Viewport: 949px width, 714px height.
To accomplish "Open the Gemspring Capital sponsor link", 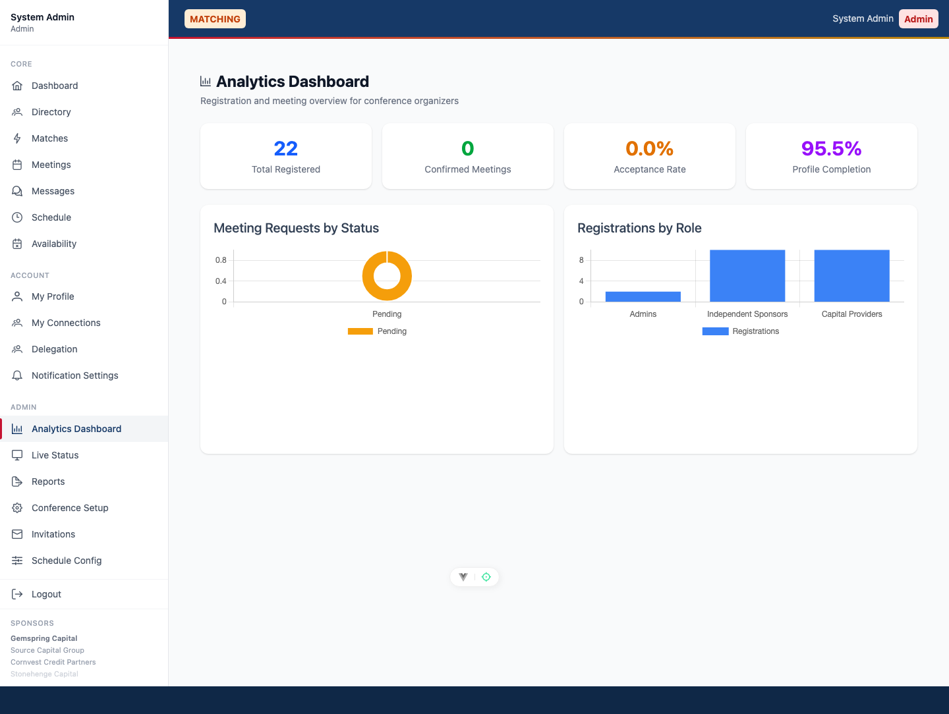I will [43, 638].
